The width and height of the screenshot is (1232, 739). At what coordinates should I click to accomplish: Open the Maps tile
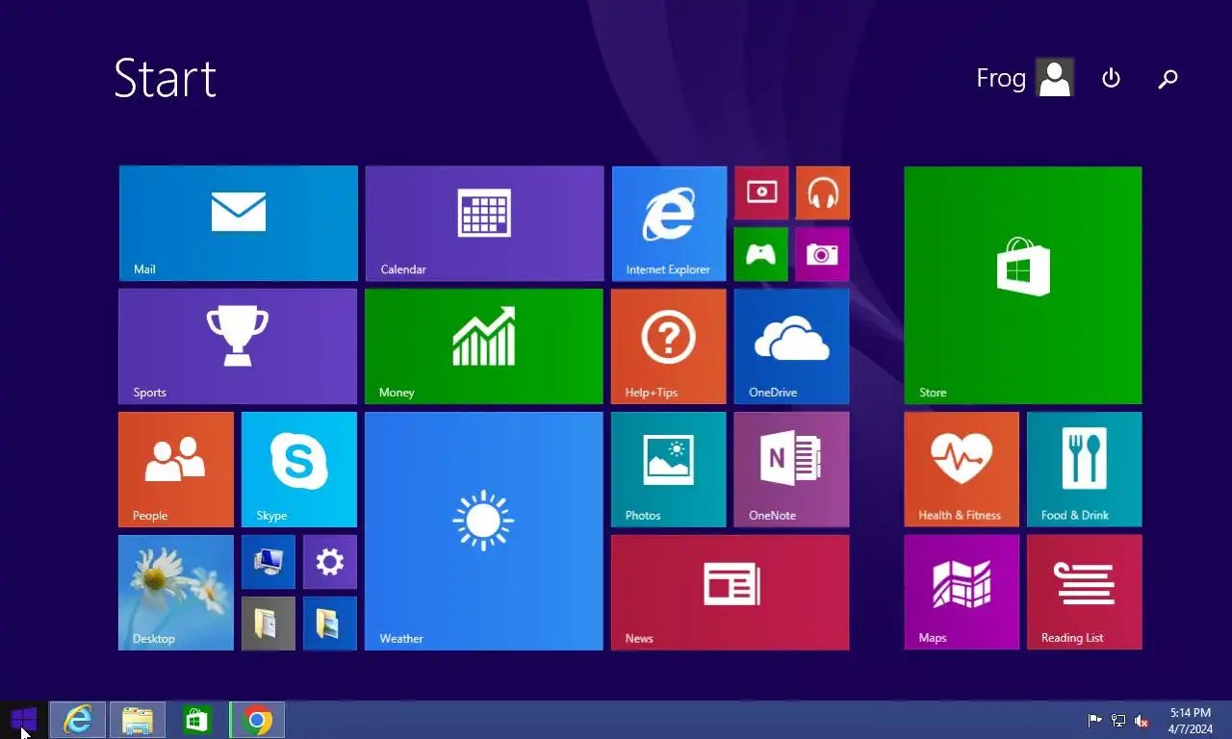pyautogui.click(x=962, y=593)
